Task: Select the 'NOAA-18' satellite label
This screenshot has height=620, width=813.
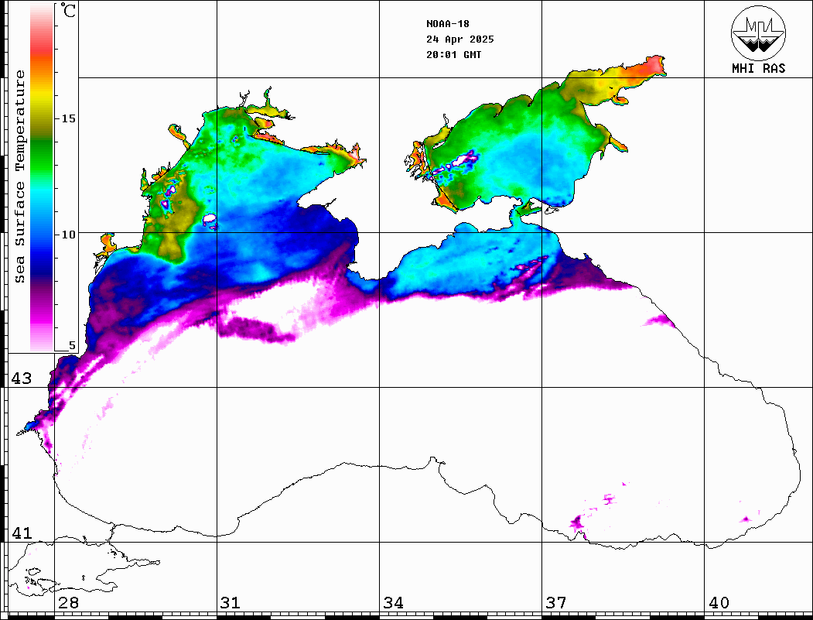Action: (448, 24)
